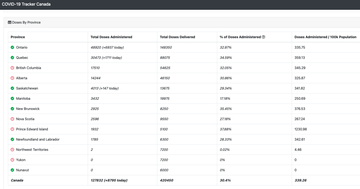Select the Total Doses Administered column header
This screenshot has height=189, width=360.
[111, 37]
